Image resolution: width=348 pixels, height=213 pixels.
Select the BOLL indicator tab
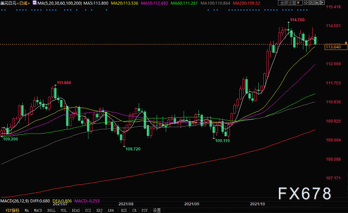pos(51,210)
